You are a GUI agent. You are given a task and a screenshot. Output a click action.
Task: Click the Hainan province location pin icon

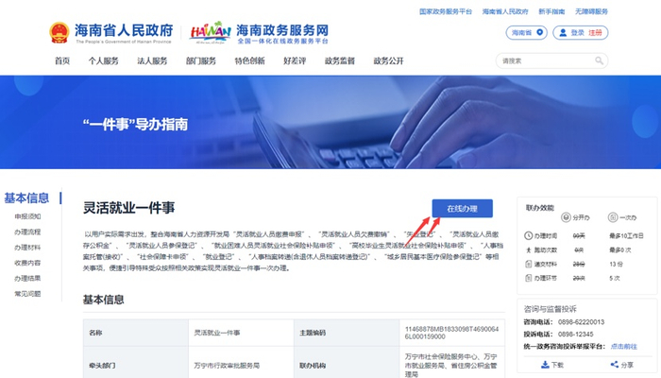(539, 32)
